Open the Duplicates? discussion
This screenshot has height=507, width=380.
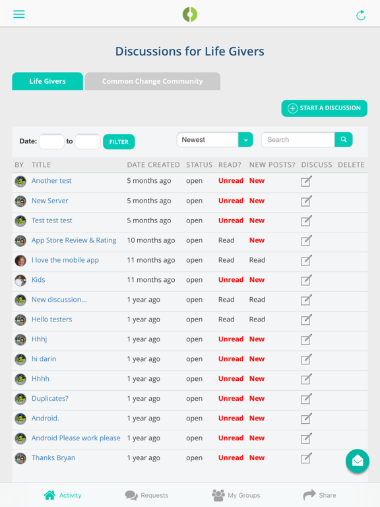[49, 398]
